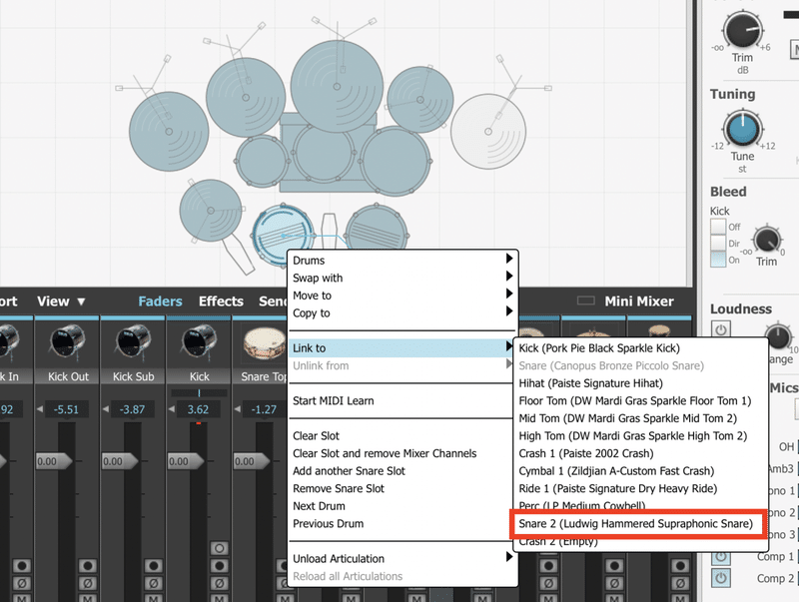Open the Link to submenu entry
This screenshot has width=799, height=602.
pos(402,347)
